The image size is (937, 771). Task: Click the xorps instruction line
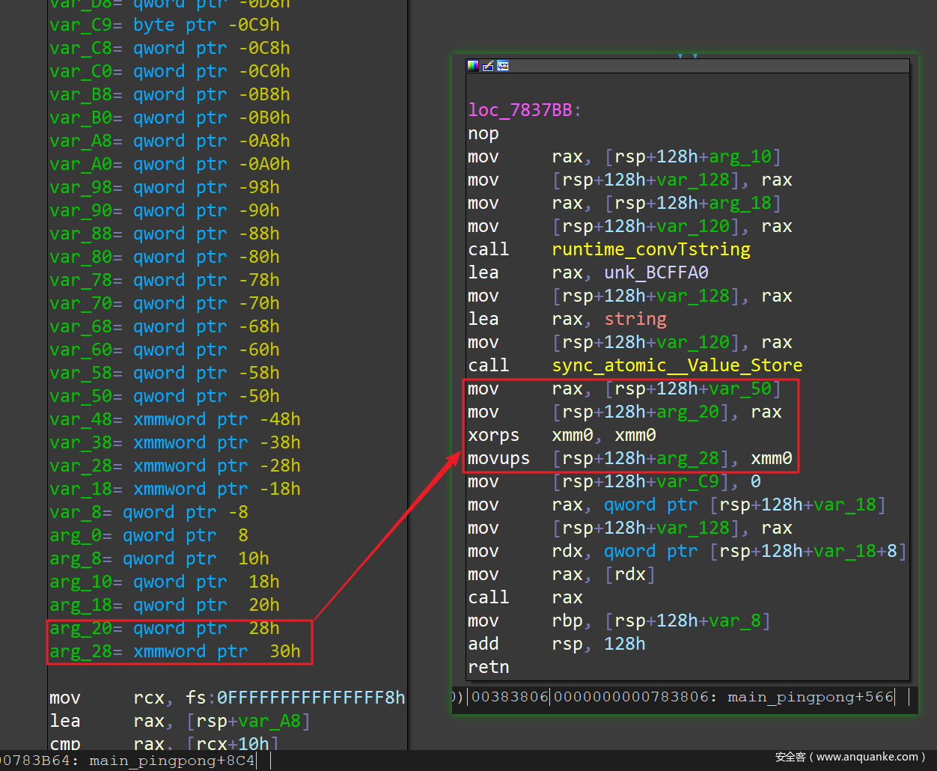pos(493,435)
